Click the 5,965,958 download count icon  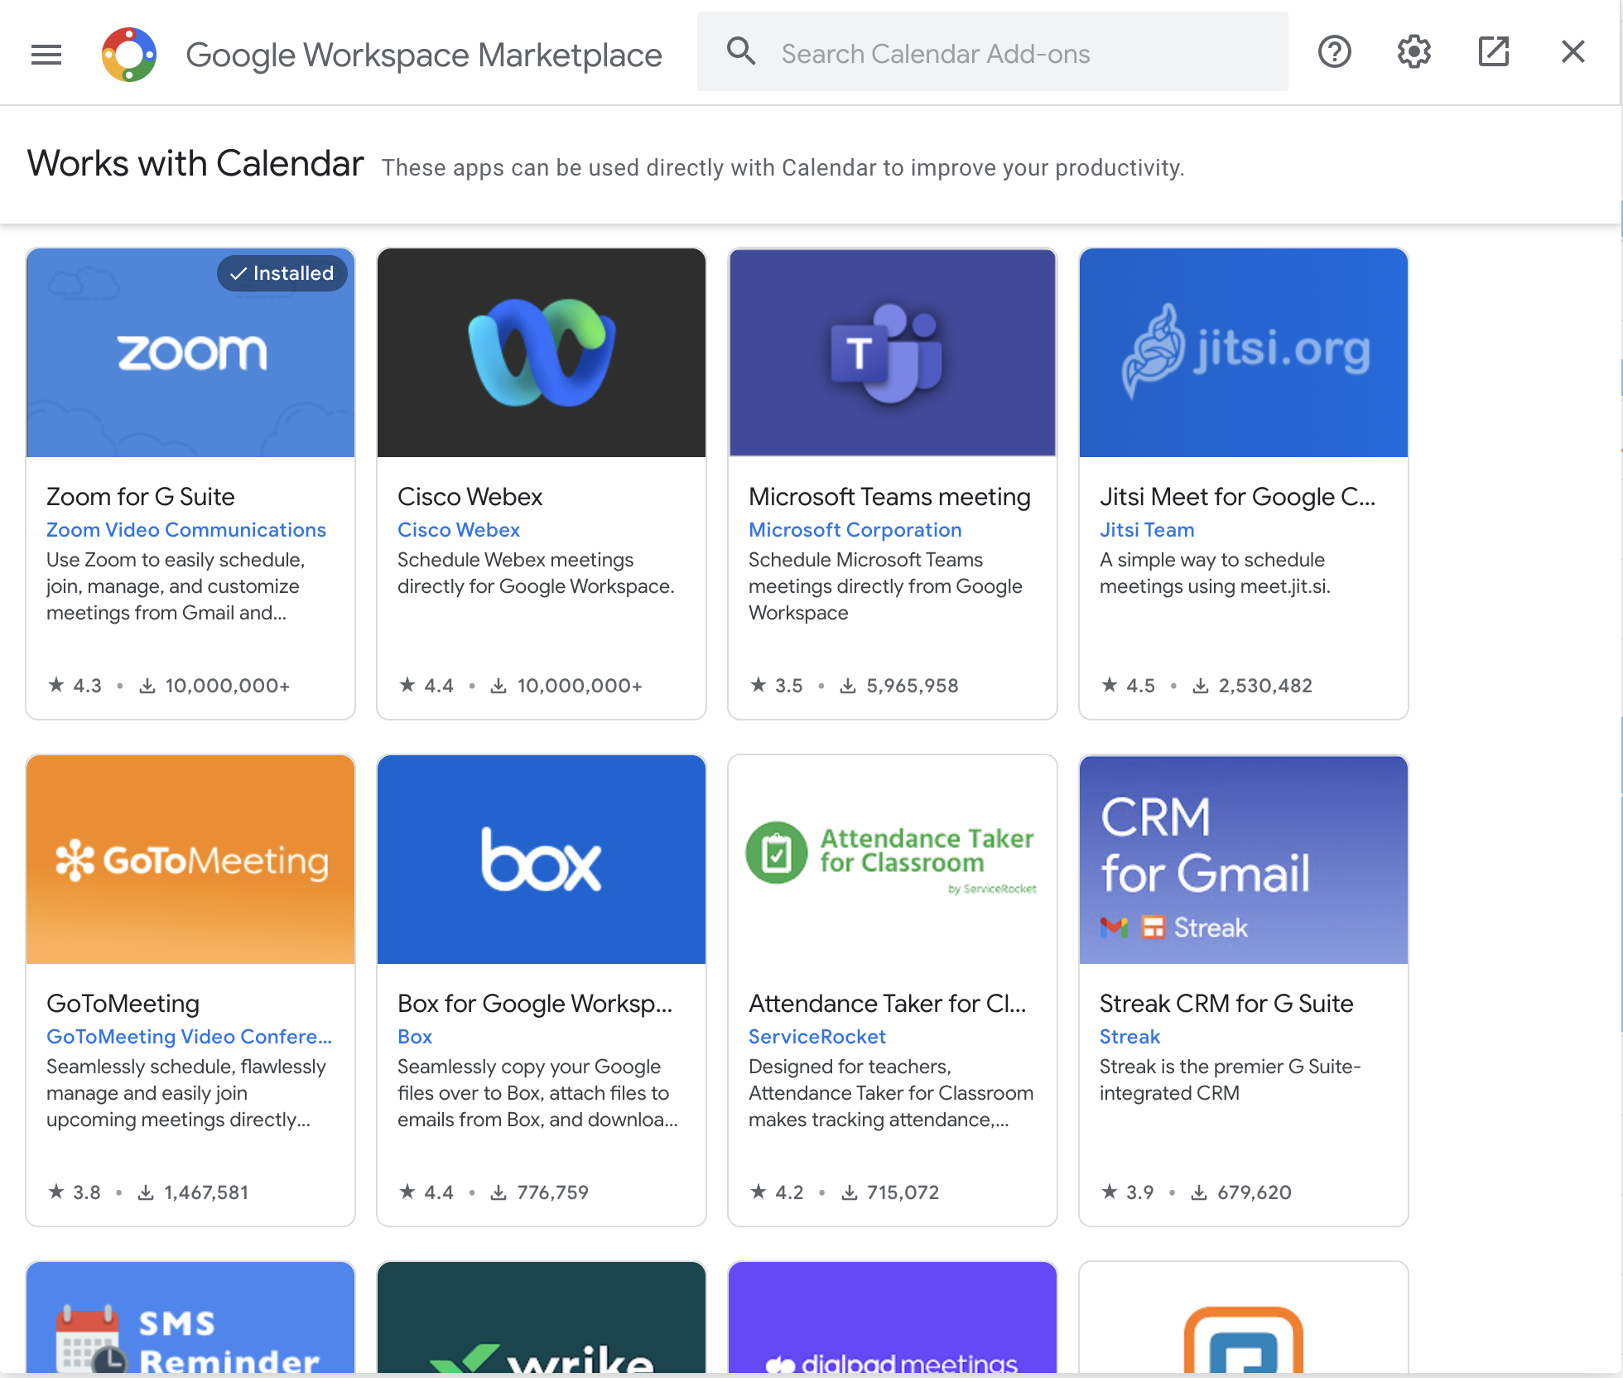coord(848,686)
